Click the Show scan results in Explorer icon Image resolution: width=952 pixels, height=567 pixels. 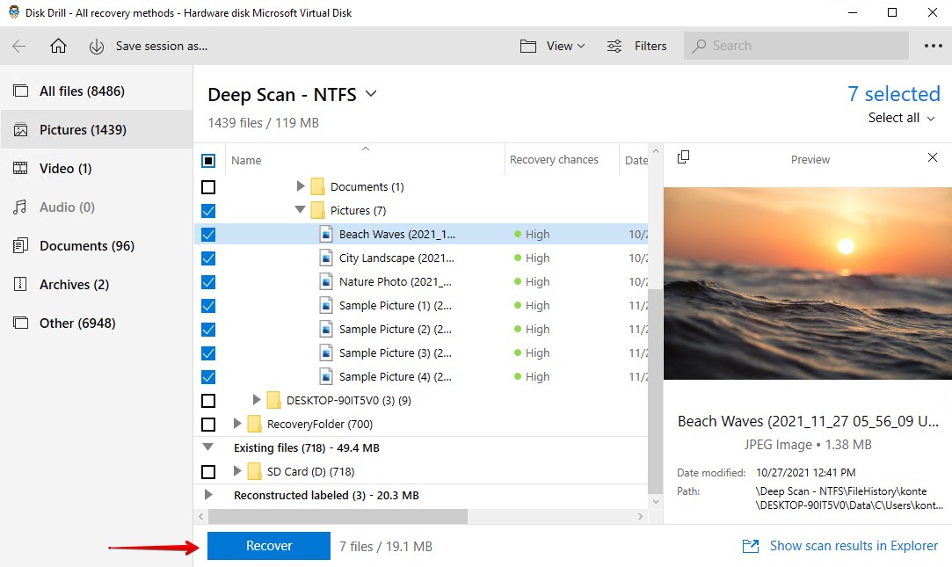(751, 546)
